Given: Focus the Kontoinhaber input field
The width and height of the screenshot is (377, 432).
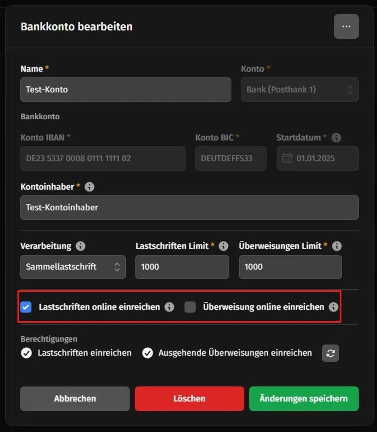Looking at the screenshot, I should pyautogui.click(x=189, y=208).
